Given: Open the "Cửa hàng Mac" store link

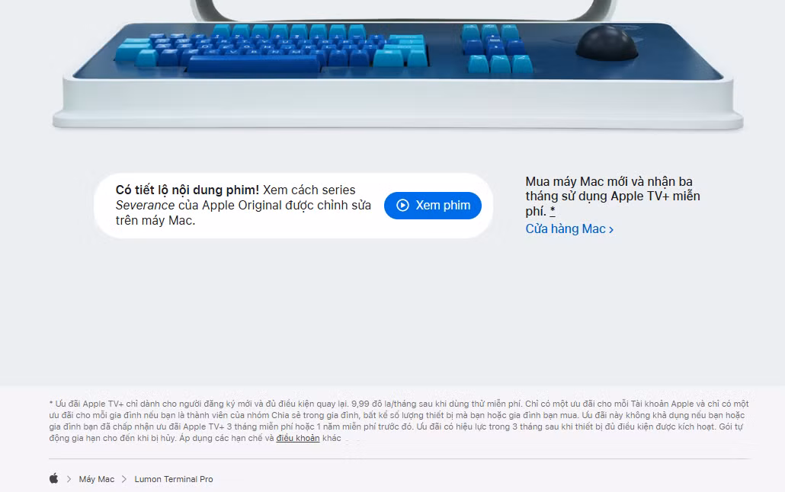Looking at the screenshot, I should tap(566, 228).
